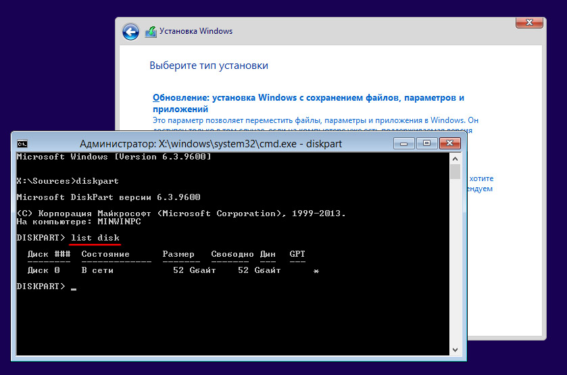
Task: Click the 'Выберите тип установки' heading
Action: (209, 66)
